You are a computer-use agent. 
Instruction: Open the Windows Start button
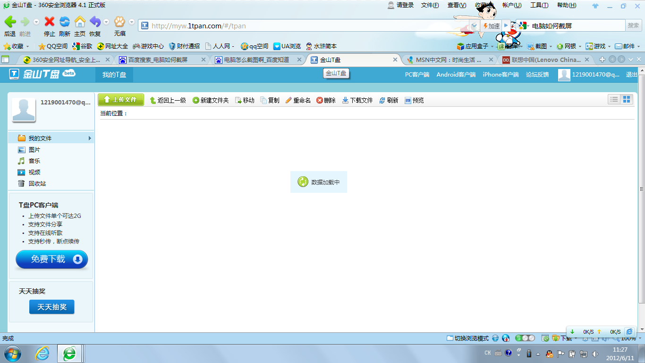pyautogui.click(x=12, y=353)
